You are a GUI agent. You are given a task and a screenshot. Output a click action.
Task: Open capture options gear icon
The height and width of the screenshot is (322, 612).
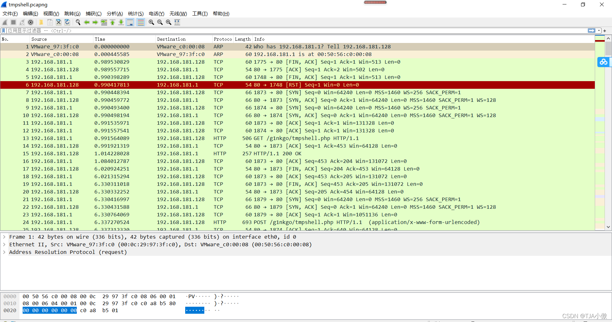coord(31,22)
